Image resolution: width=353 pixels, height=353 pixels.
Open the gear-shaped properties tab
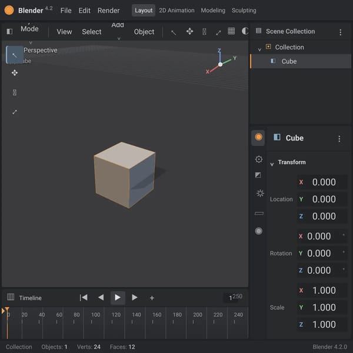pyautogui.click(x=259, y=159)
